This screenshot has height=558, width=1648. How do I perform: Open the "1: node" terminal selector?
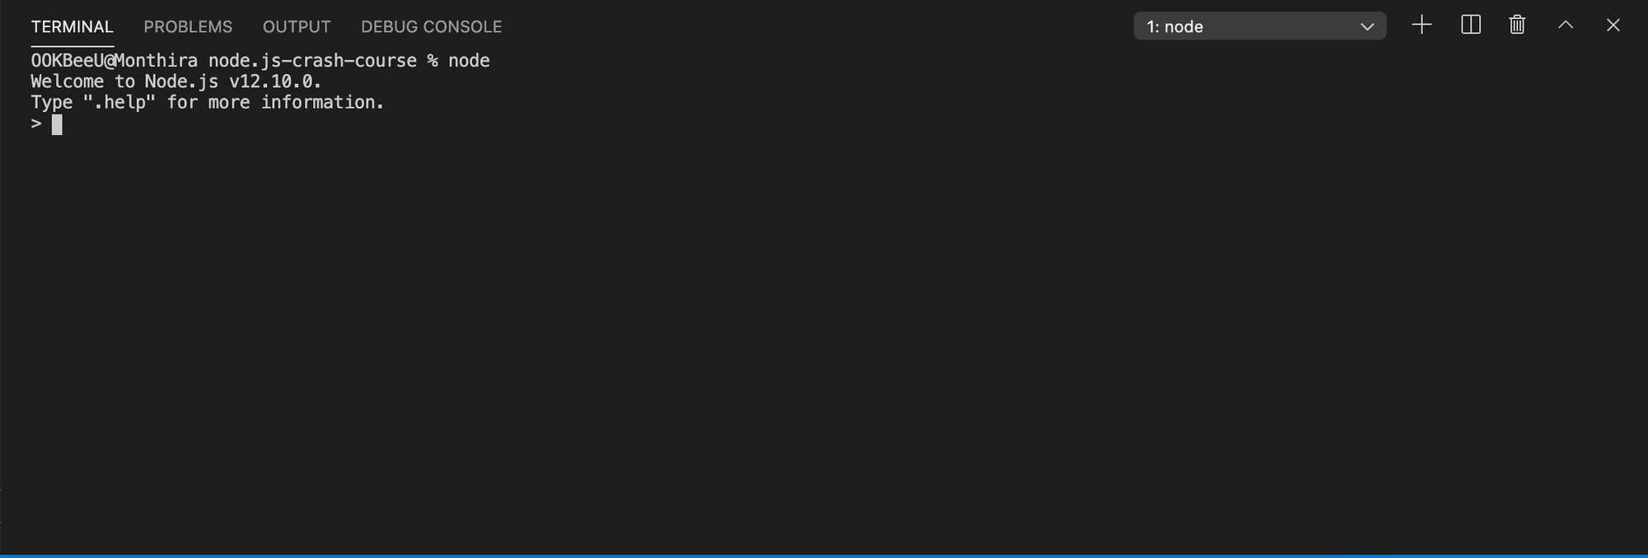pos(1260,26)
